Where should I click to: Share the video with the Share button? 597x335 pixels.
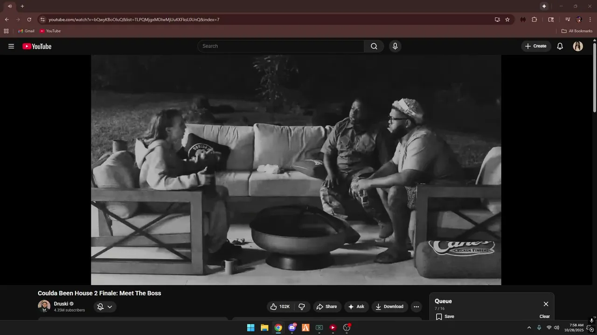click(x=326, y=307)
